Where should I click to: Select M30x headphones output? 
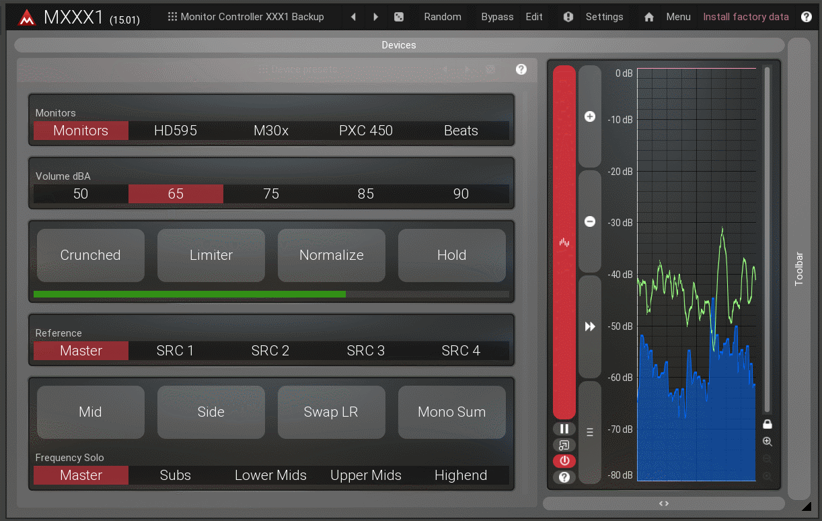coord(271,131)
